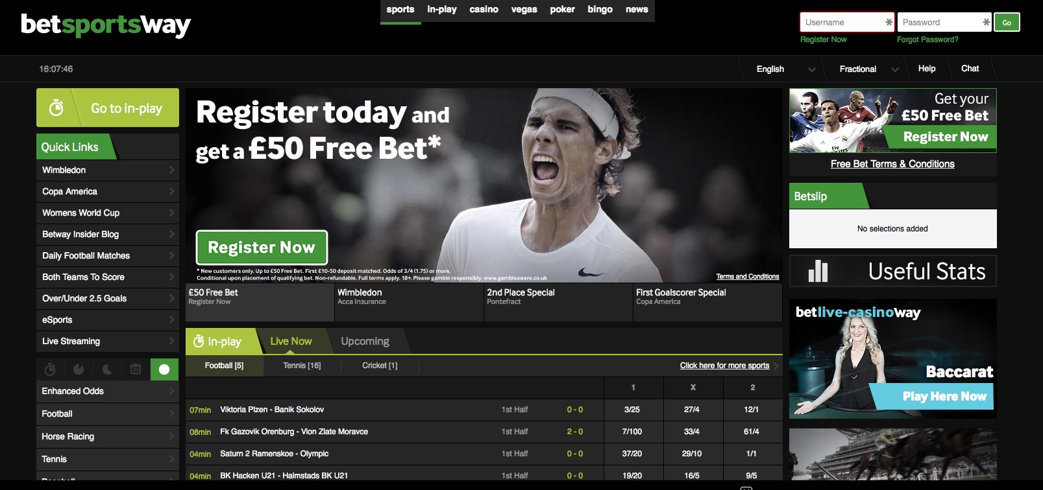Toggle the green full-circle time filter
The height and width of the screenshot is (490, 1043).
pos(164,369)
